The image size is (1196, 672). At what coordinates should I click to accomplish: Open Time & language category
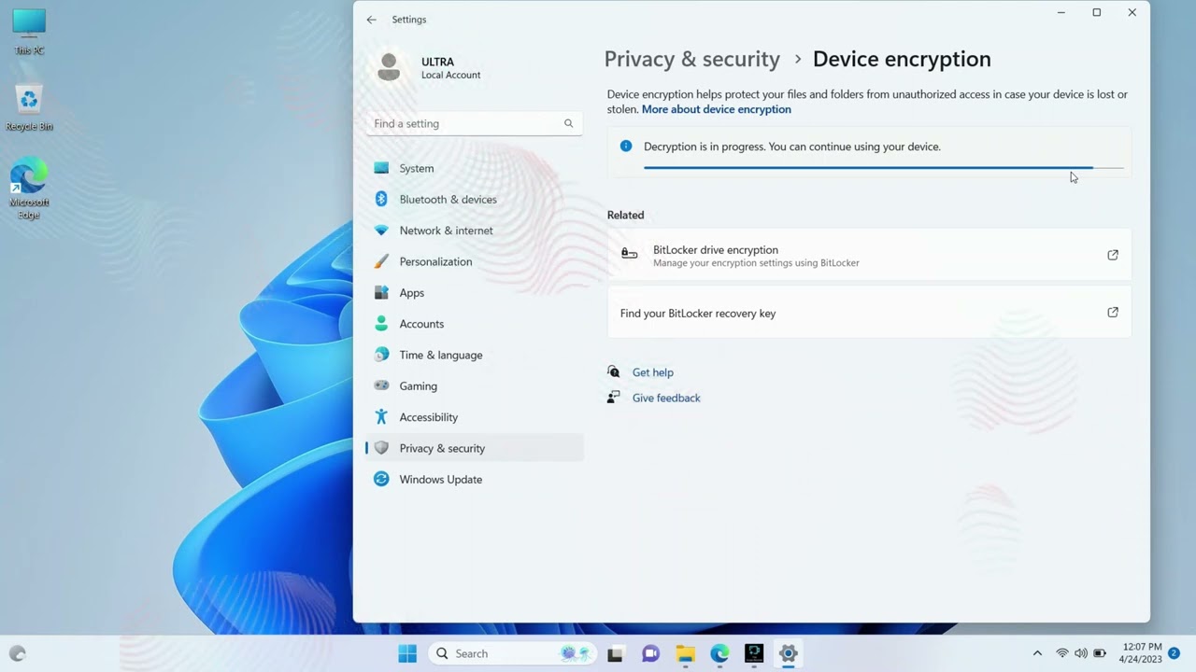[474, 355]
